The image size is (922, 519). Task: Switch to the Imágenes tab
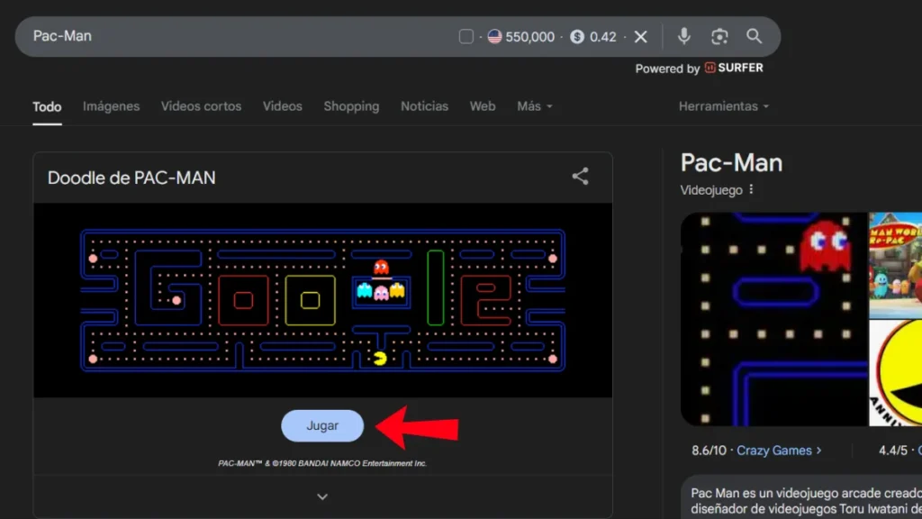(x=111, y=106)
